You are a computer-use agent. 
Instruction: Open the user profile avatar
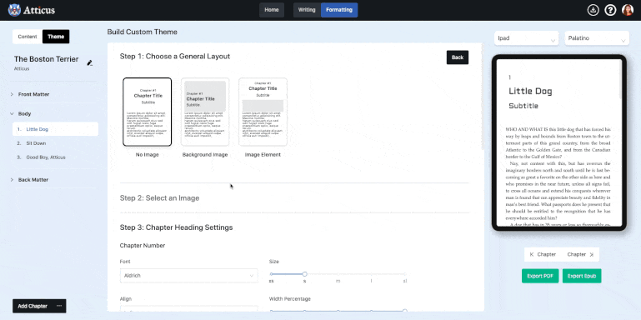[628, 10]
